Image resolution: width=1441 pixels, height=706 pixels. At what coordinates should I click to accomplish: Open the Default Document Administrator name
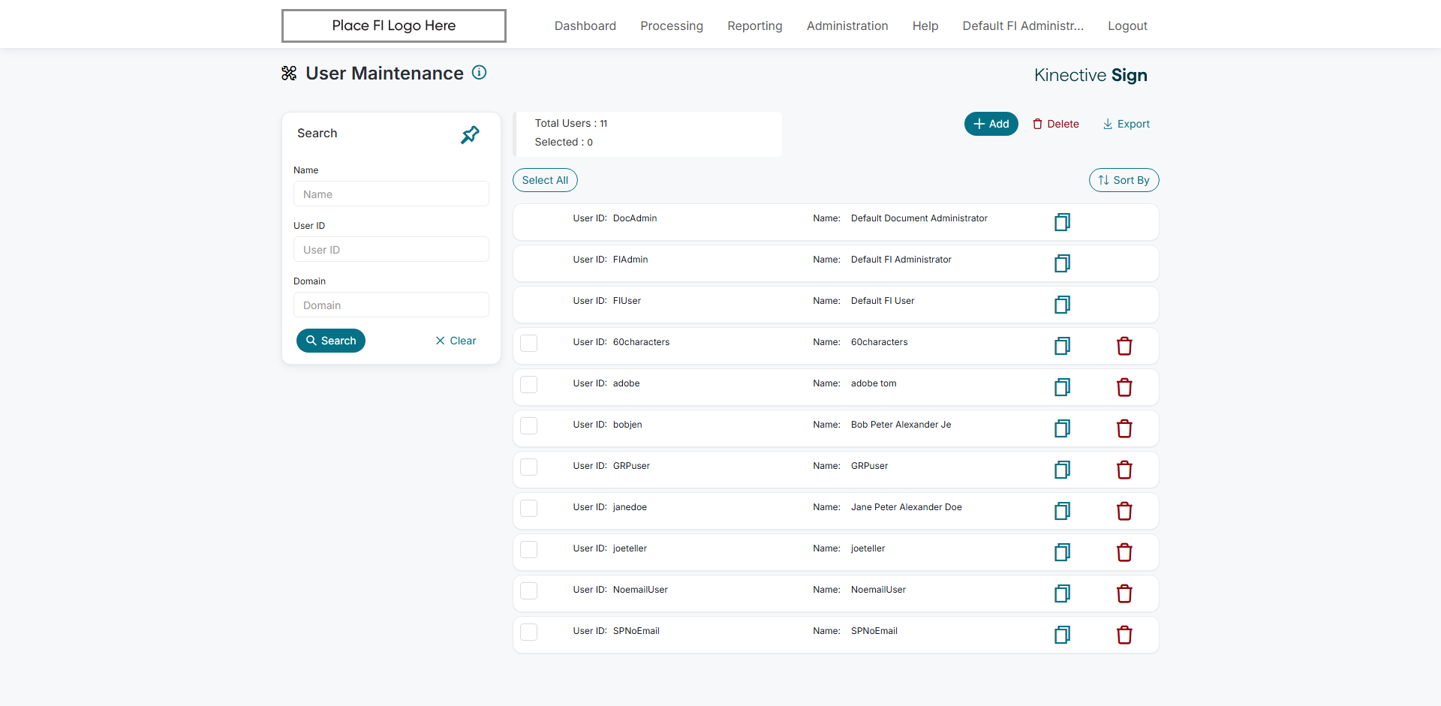pos(919,218)
